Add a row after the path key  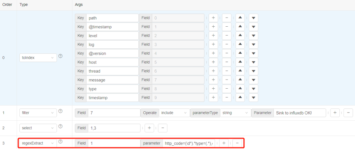click(213, 18)
